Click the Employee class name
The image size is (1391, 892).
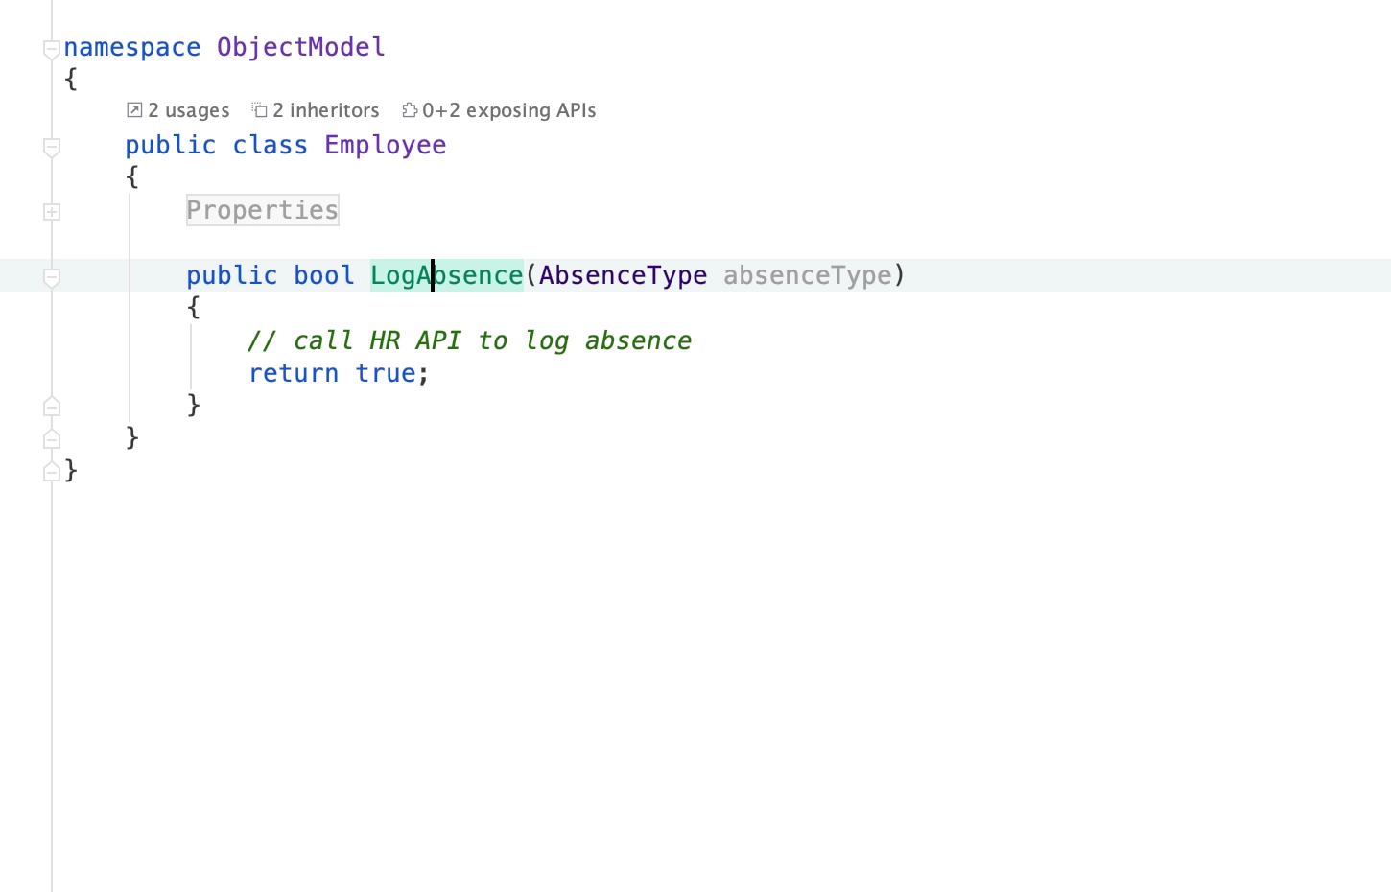(x=386, y=145)
